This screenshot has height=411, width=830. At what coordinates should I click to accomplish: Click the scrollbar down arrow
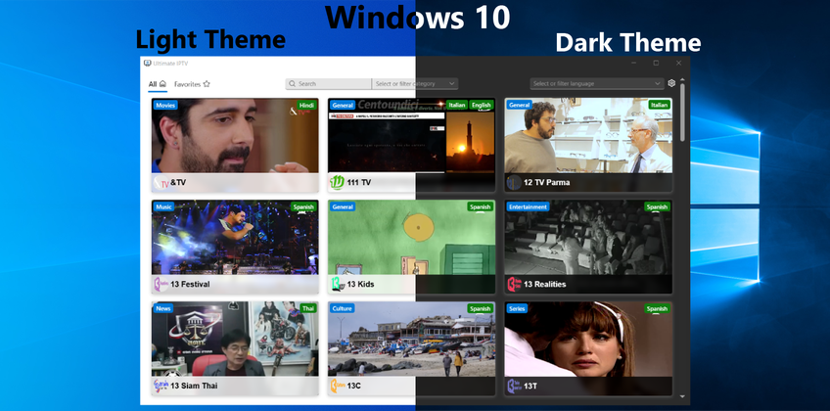682,396
